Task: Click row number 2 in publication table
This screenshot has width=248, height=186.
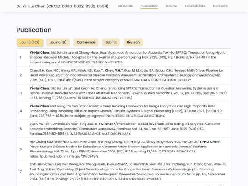Action: pyautogui.click(x=21, y=75)
